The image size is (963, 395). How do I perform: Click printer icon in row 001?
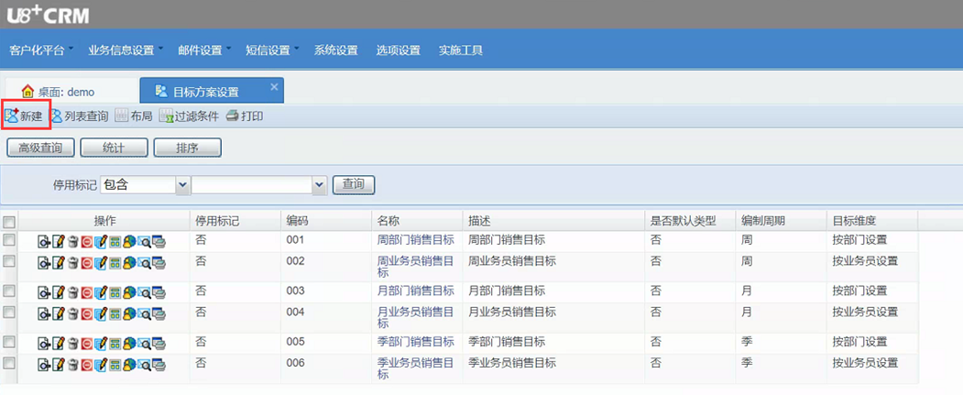159,241
